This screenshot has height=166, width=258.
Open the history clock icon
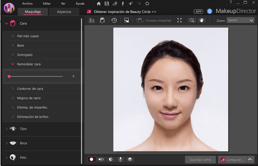(x=114, y=20)
